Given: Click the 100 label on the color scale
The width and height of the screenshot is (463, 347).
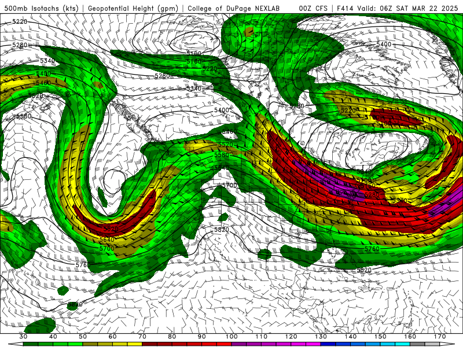Looking at the screenshot, I should coord(231,337).
